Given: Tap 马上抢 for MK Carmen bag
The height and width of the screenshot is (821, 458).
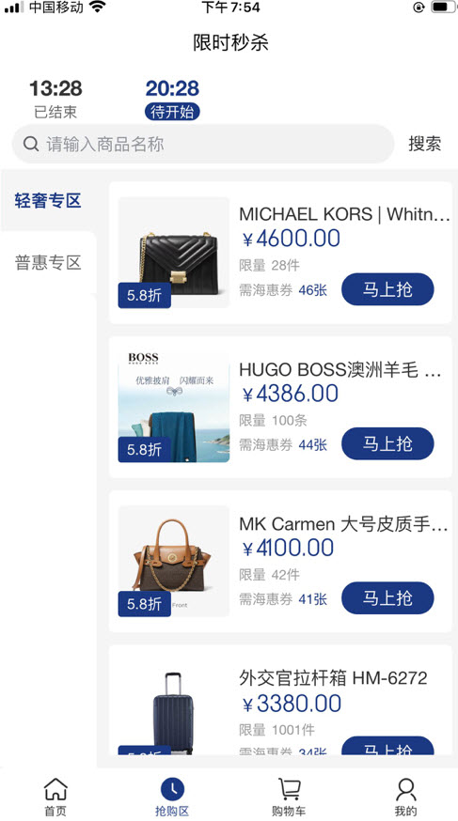Looking at the screenshot, I should tap(387, 598).
